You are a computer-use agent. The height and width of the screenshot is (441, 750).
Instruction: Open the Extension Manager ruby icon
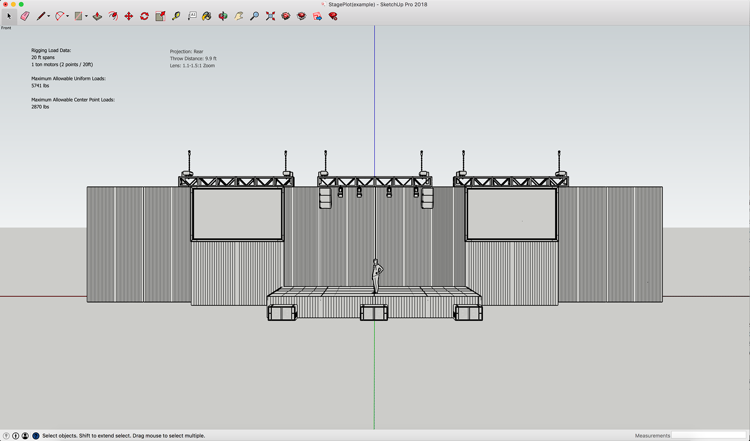333,16
